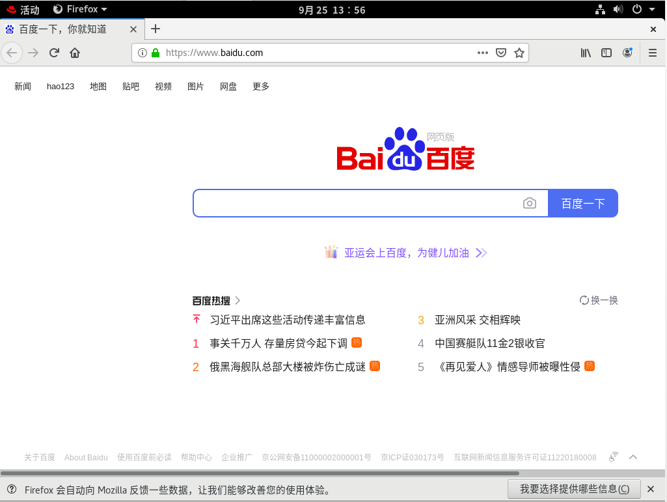The height and width of the screenshot is (502, 667).
Task: Open hot search 习近平出席这些活动传递丰富信息
Action: point(288,320)
